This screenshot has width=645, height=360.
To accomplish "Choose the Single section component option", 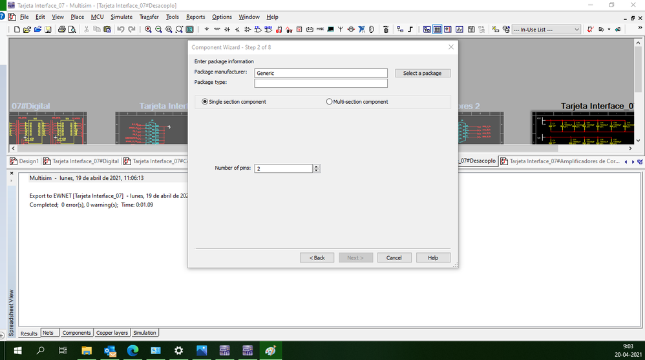I will 234,102.
